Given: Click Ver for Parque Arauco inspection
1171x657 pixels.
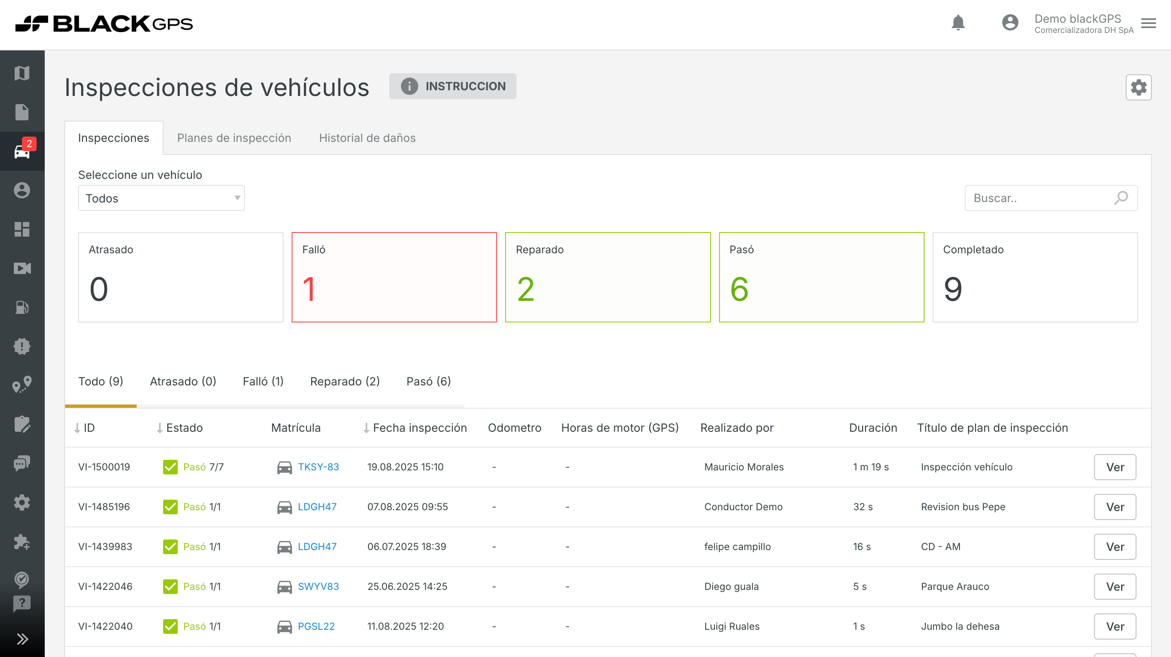Looking at the screenshot, I should tap(1114, 587).
